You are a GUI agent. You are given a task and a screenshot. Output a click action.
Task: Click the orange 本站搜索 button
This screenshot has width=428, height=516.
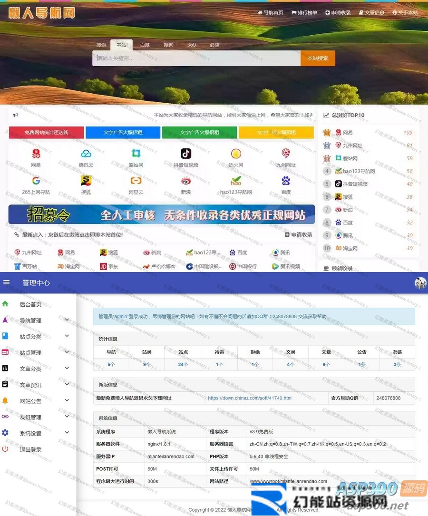[318, 58]
